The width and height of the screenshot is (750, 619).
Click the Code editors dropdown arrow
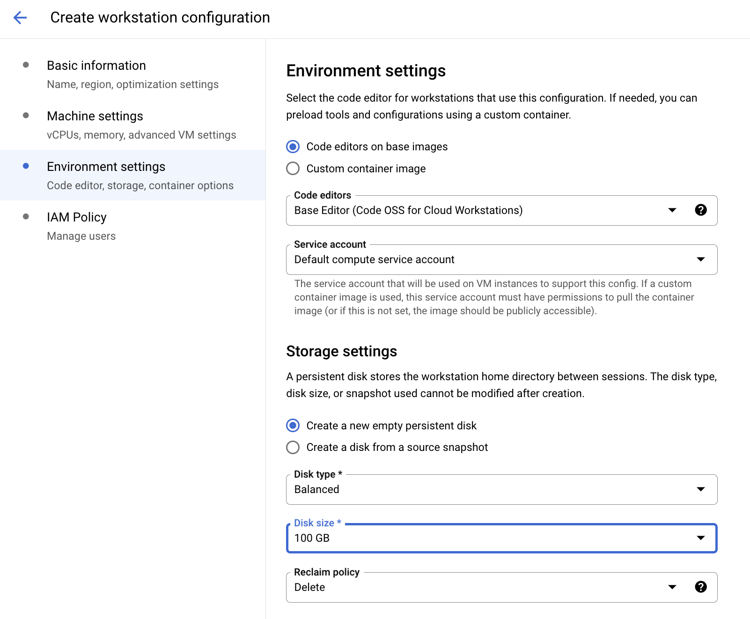click(x=672, y=210)
